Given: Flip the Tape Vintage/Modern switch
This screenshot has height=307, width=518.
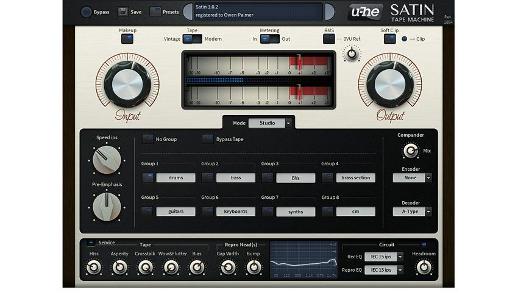Looking at the screenshot, I should click(192, 39).
